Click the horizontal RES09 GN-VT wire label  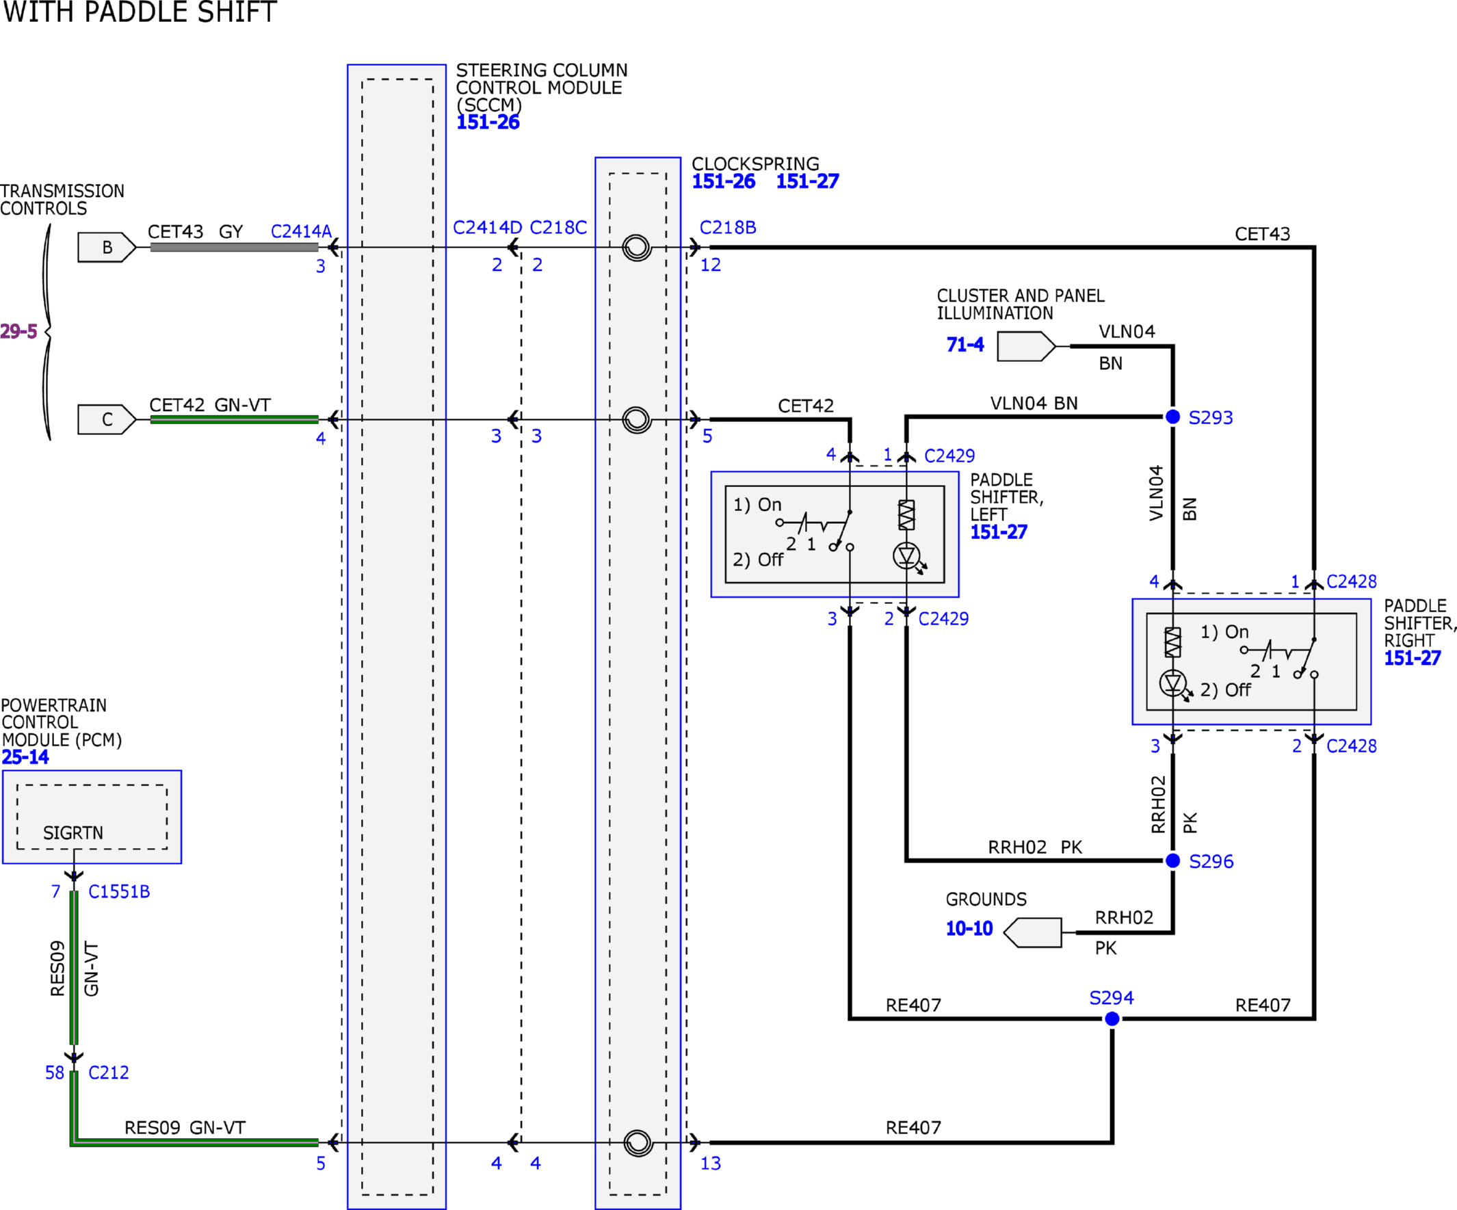[x=185, y=1127]
